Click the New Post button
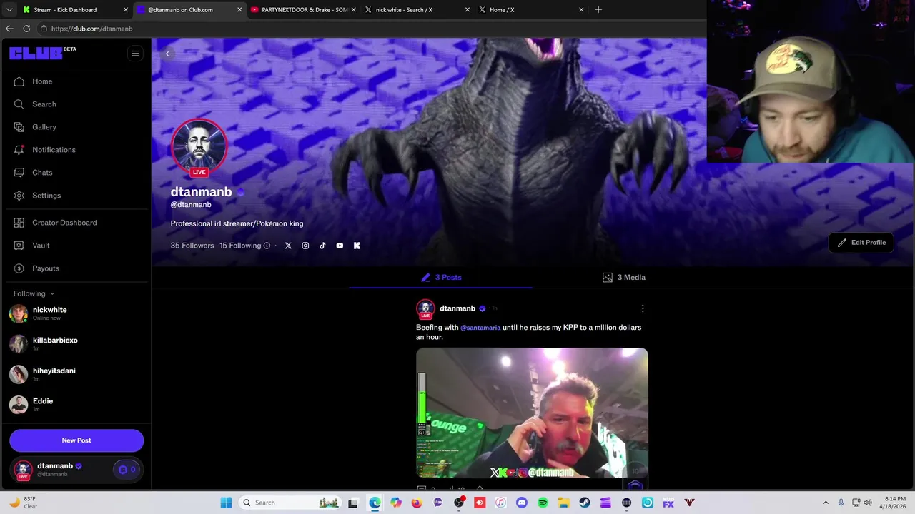 (76, 440)
